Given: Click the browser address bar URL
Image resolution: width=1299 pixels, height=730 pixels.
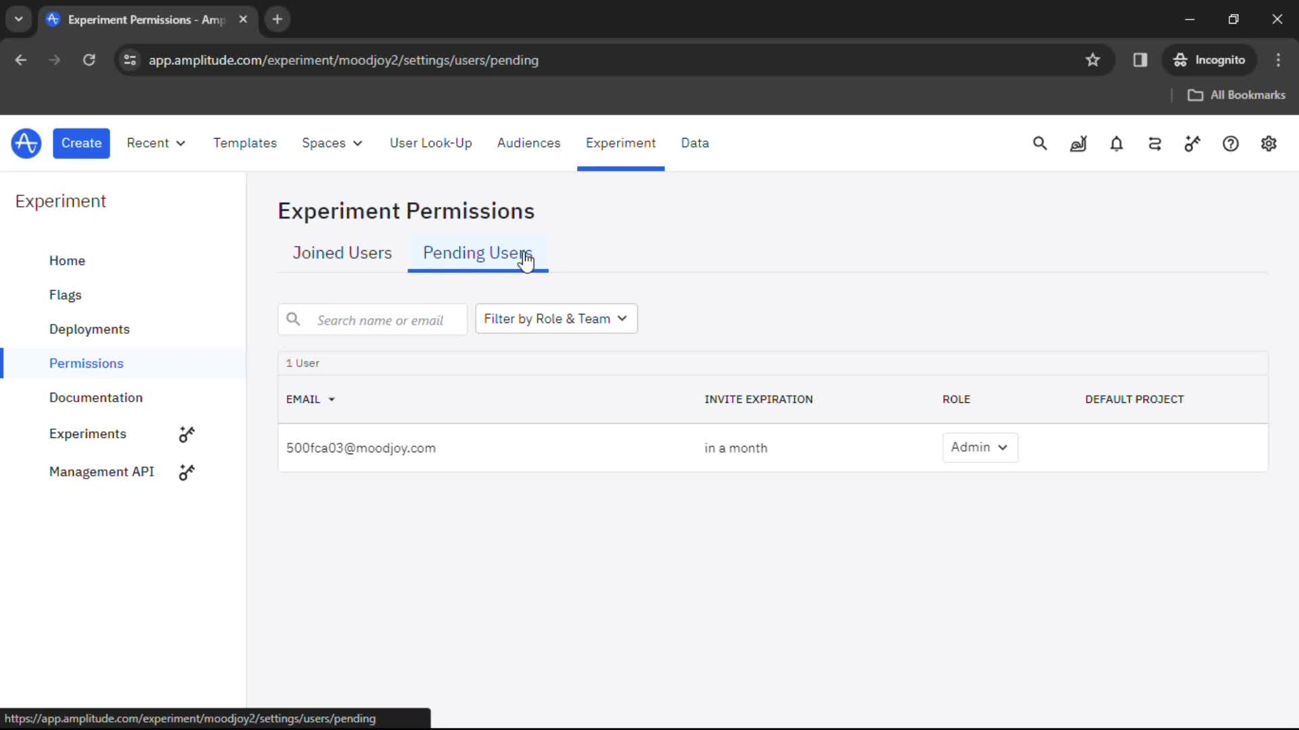Looking at the screenshot, I should (x=344, y=60).
